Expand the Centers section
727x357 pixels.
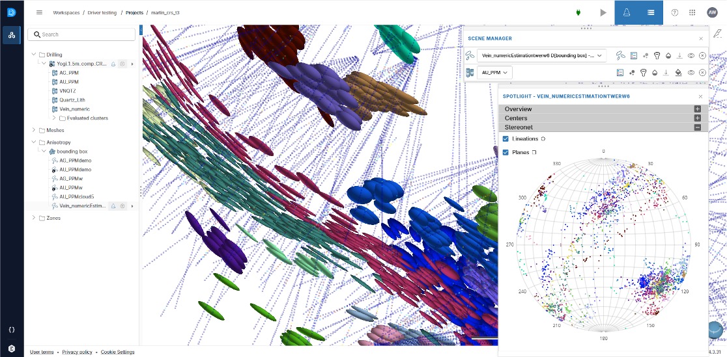pyautogui.click(x=697, y=118)
